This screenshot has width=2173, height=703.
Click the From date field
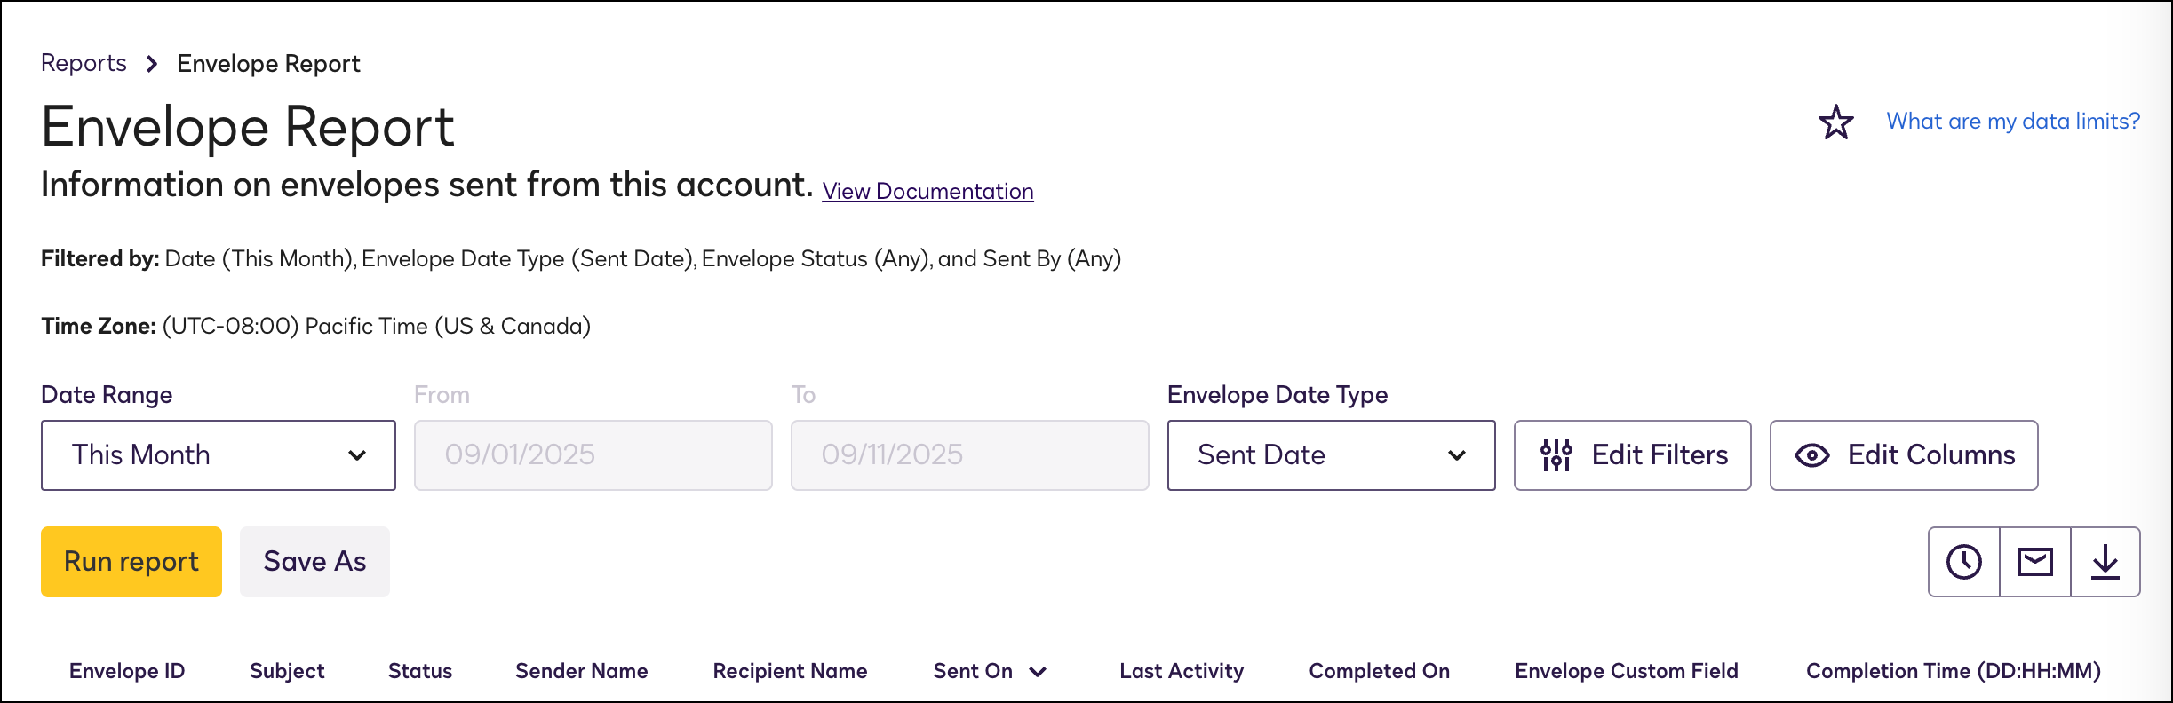[x=593, y=455]
